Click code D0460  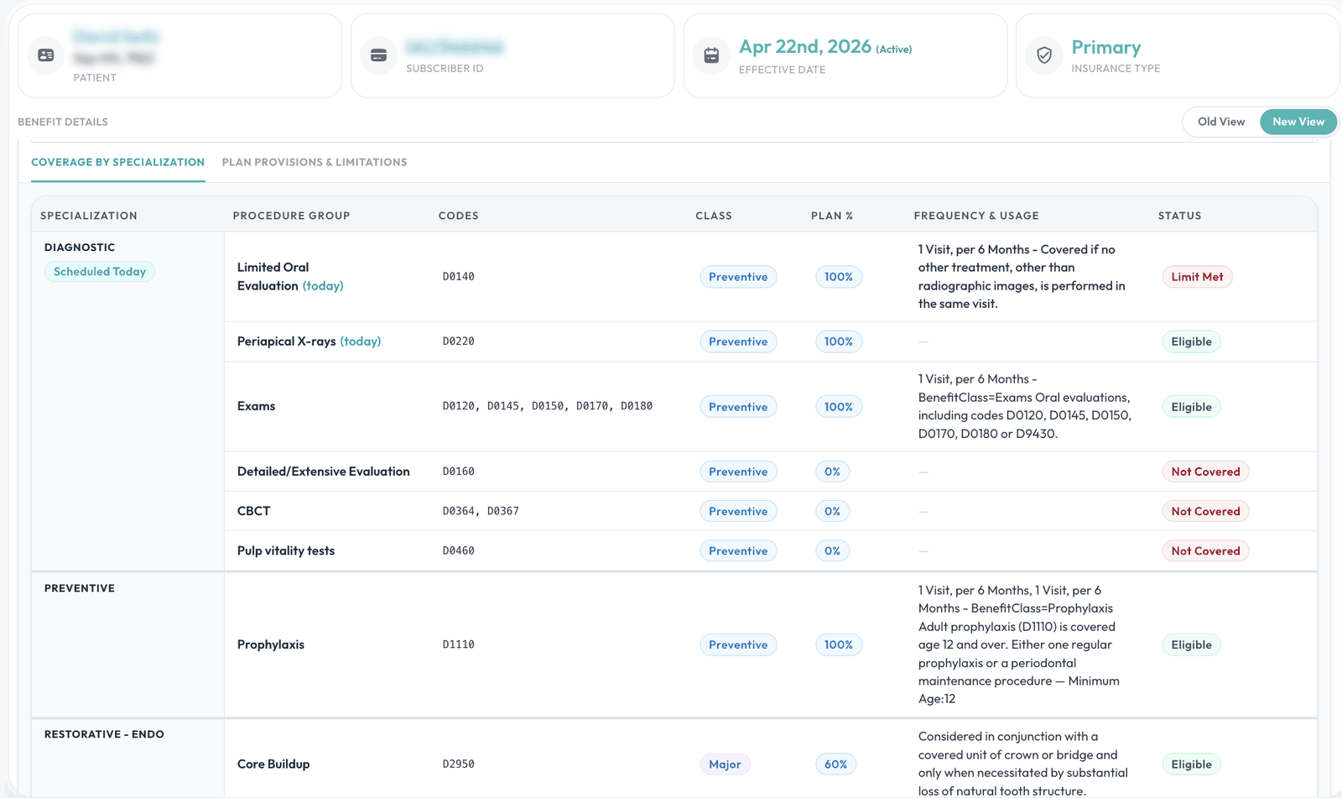pos(459,551)
